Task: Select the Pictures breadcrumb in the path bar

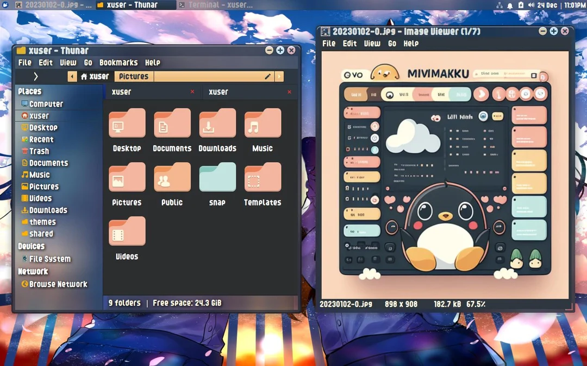Action: click(134, 76)
